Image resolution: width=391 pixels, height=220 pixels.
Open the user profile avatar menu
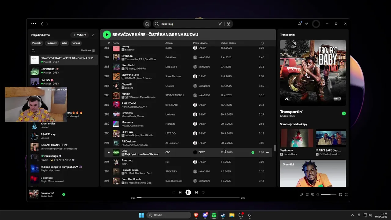coord(316,24)
